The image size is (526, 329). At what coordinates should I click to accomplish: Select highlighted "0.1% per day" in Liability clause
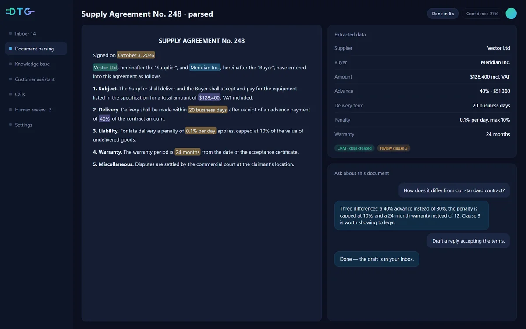201,131
